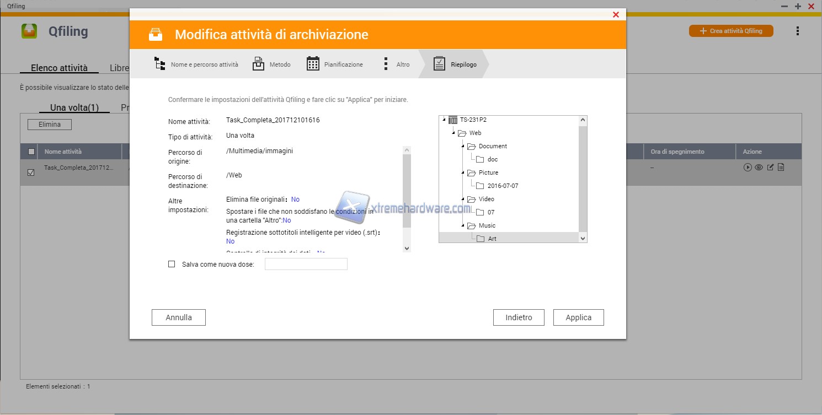
Task: Uncheck the Task_Completa row checkbox
Action: [31, 173]
